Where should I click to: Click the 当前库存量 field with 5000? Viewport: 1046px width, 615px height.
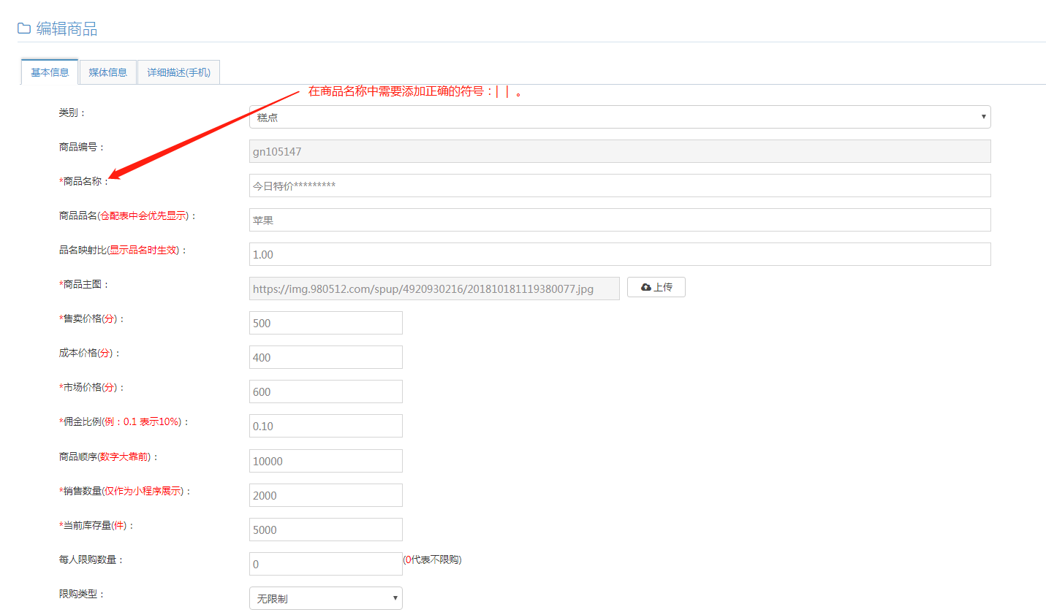[x=326, y=530]
